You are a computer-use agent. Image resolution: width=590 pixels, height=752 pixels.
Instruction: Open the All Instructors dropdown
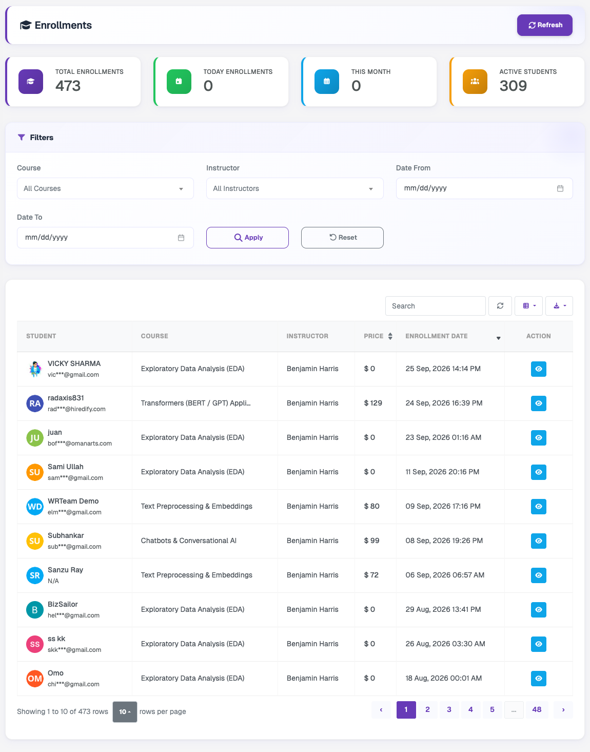tap(295, 188)
